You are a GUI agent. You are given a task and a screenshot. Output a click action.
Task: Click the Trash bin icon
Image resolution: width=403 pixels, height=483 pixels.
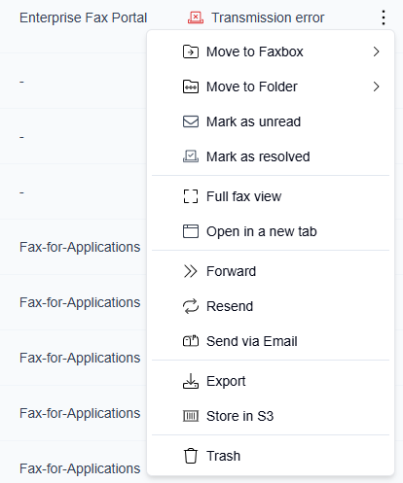[191, 456]
